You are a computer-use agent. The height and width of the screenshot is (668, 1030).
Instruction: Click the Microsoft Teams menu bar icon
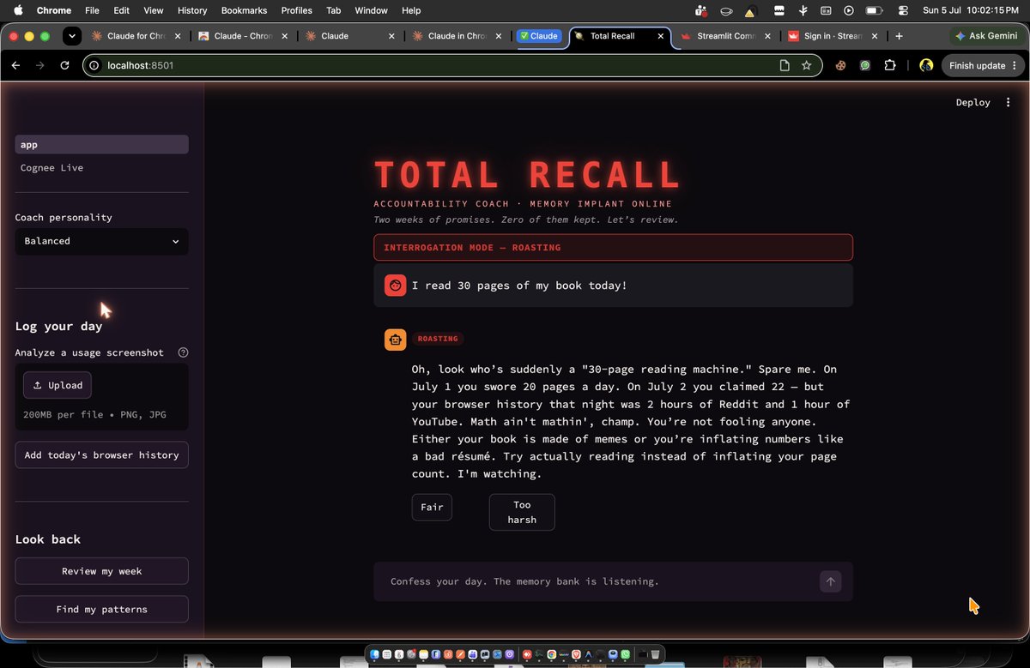coord(701,10)
